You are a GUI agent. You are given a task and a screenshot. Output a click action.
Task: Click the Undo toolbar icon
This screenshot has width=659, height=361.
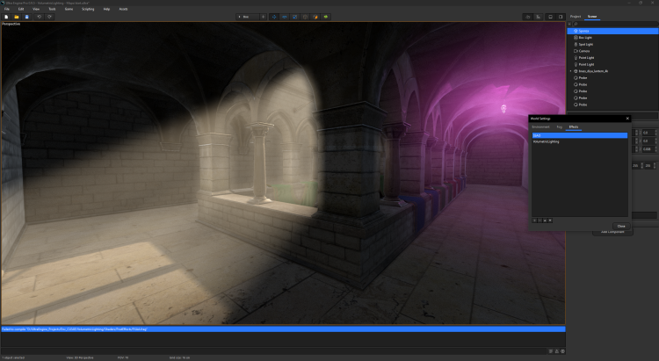tap(40, 17)
